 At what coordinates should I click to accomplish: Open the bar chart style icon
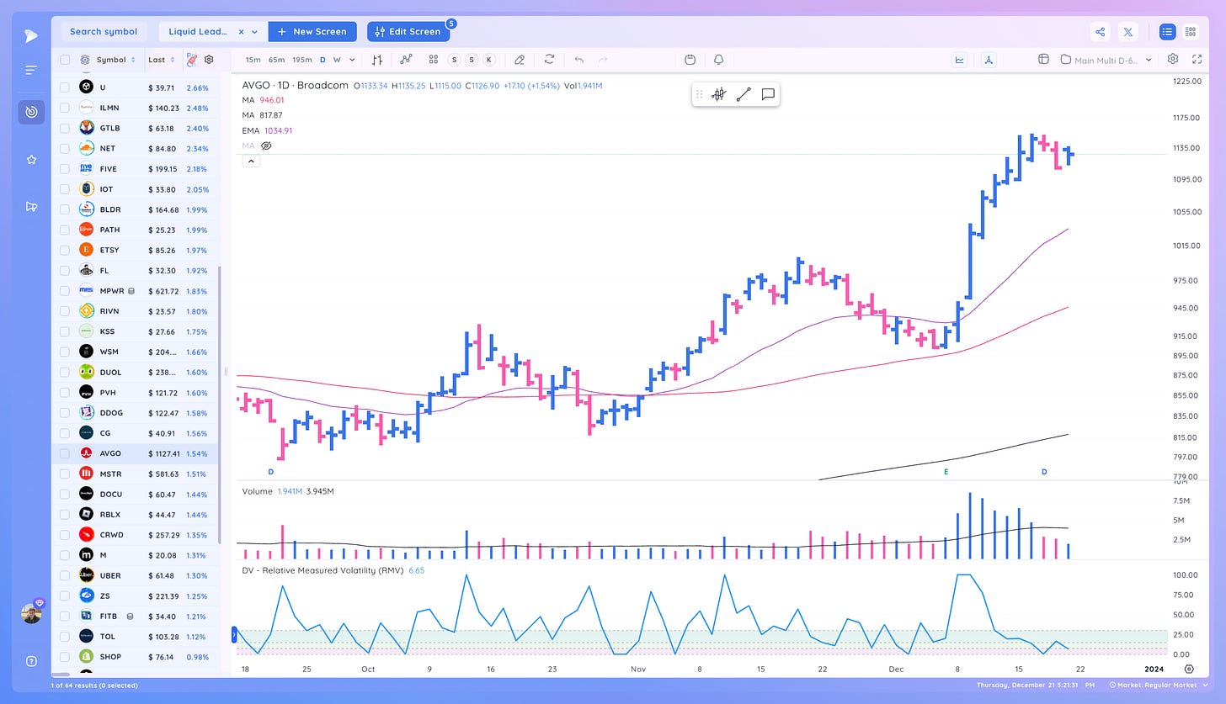tap(377, 60)
